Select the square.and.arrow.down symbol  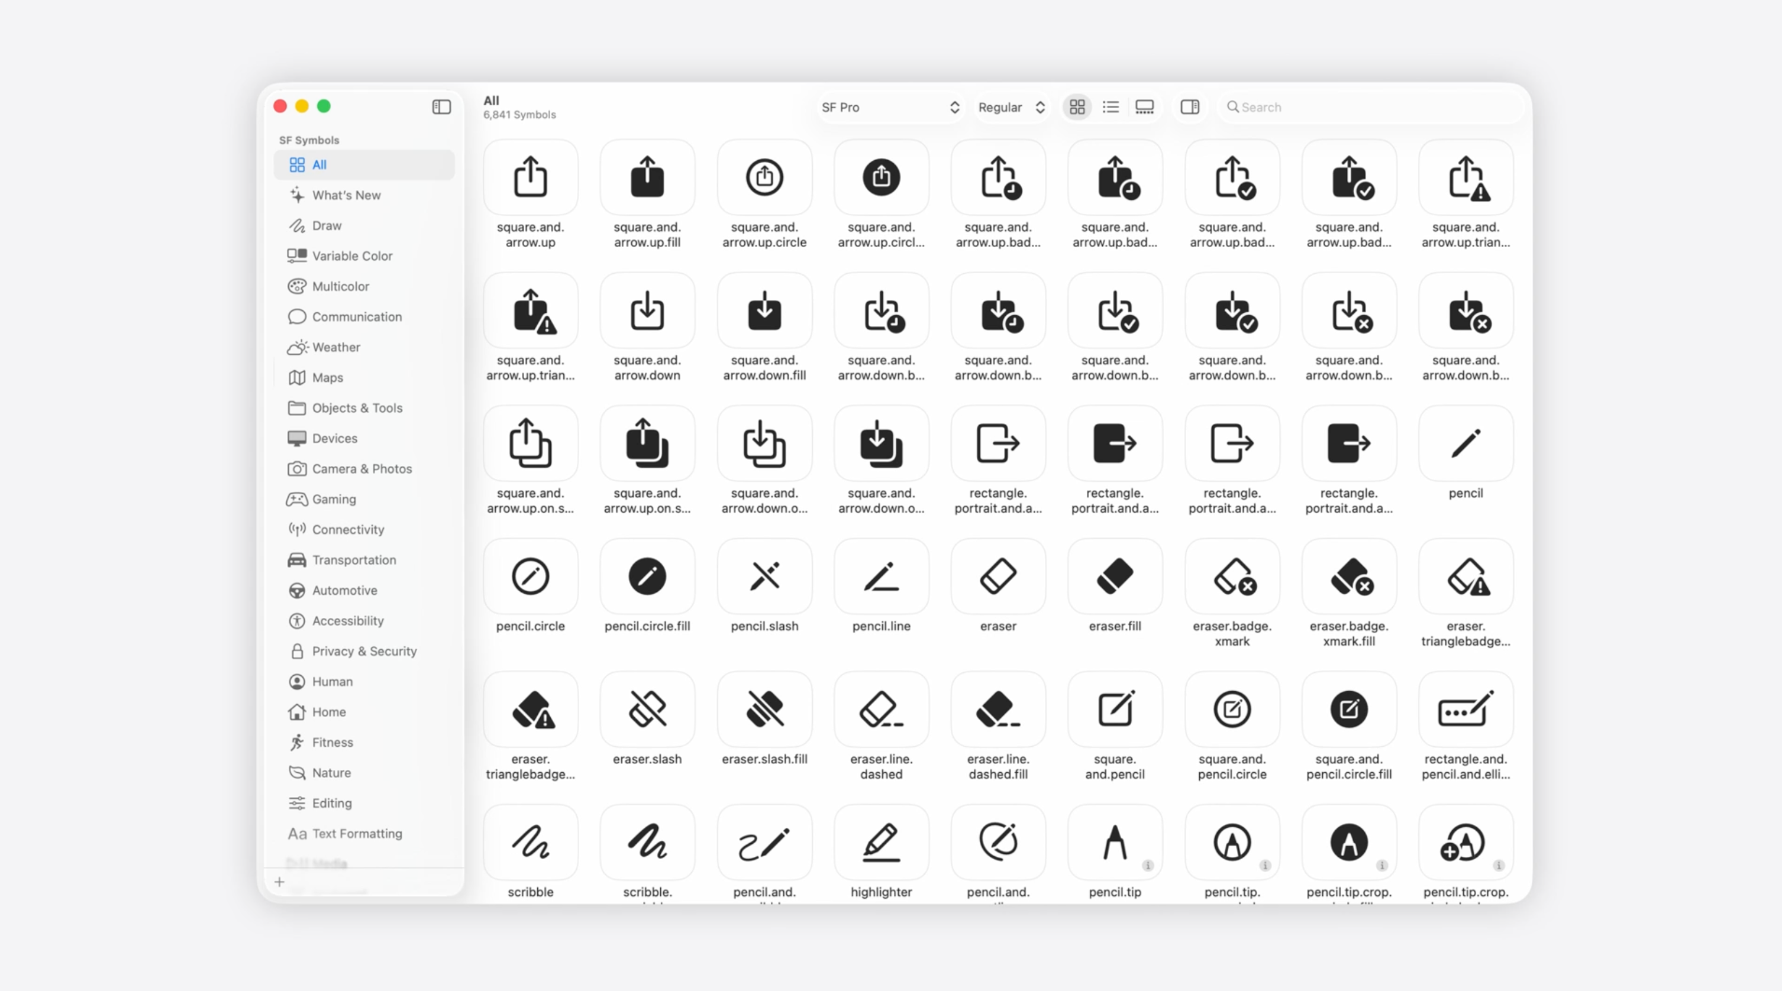click(647, 310)
